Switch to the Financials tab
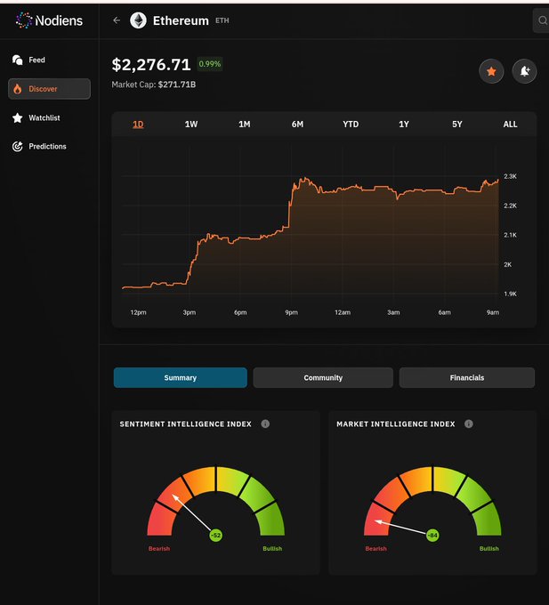Screen dimensions: 549x605 (467, 378)
